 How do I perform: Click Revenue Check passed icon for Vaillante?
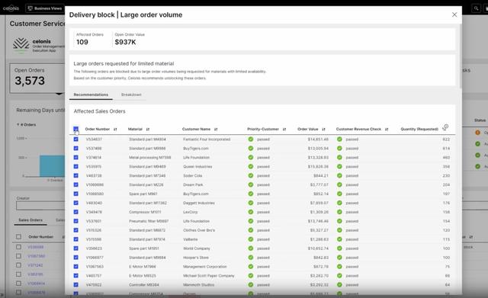tap(339, 239)
